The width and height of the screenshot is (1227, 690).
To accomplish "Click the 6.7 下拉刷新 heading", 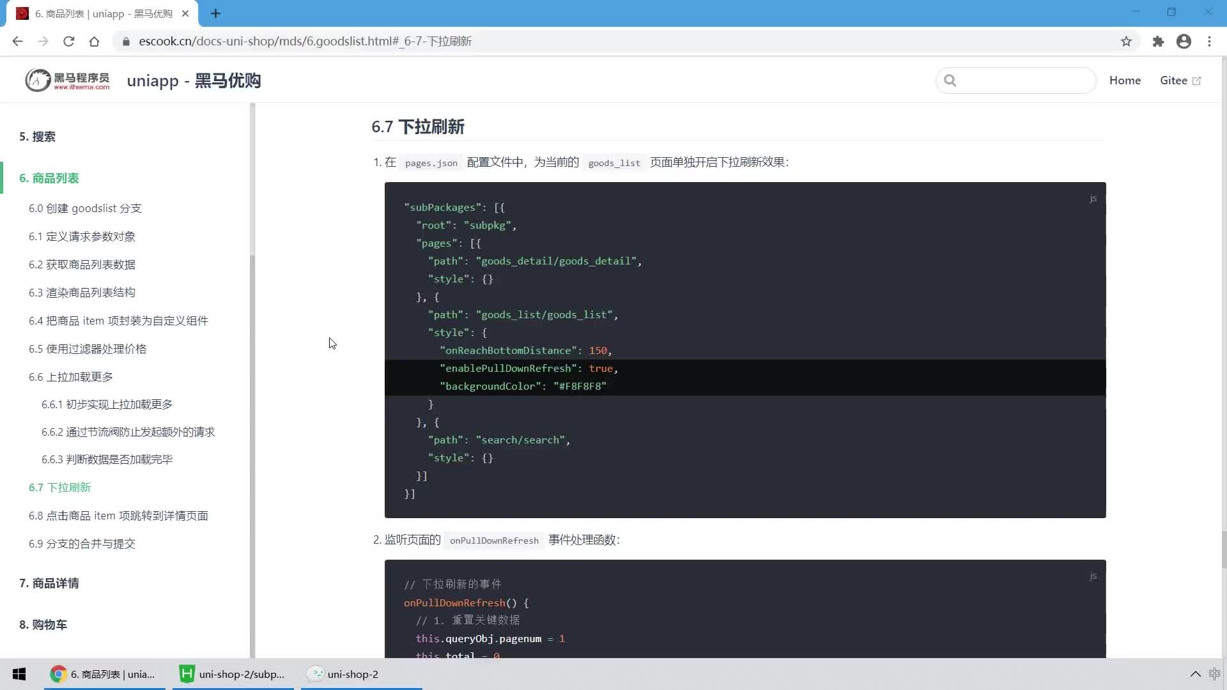I will click(418, 126).
